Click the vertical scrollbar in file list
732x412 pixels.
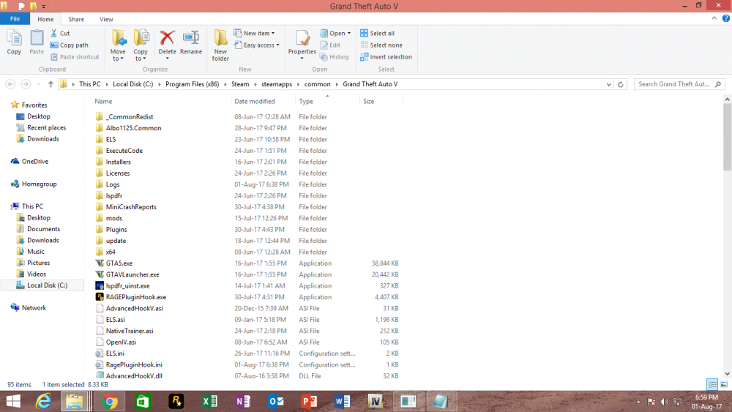(x=727, y=137)
